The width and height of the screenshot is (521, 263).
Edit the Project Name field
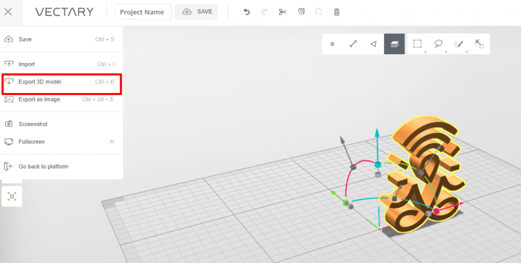click(143, 12)
